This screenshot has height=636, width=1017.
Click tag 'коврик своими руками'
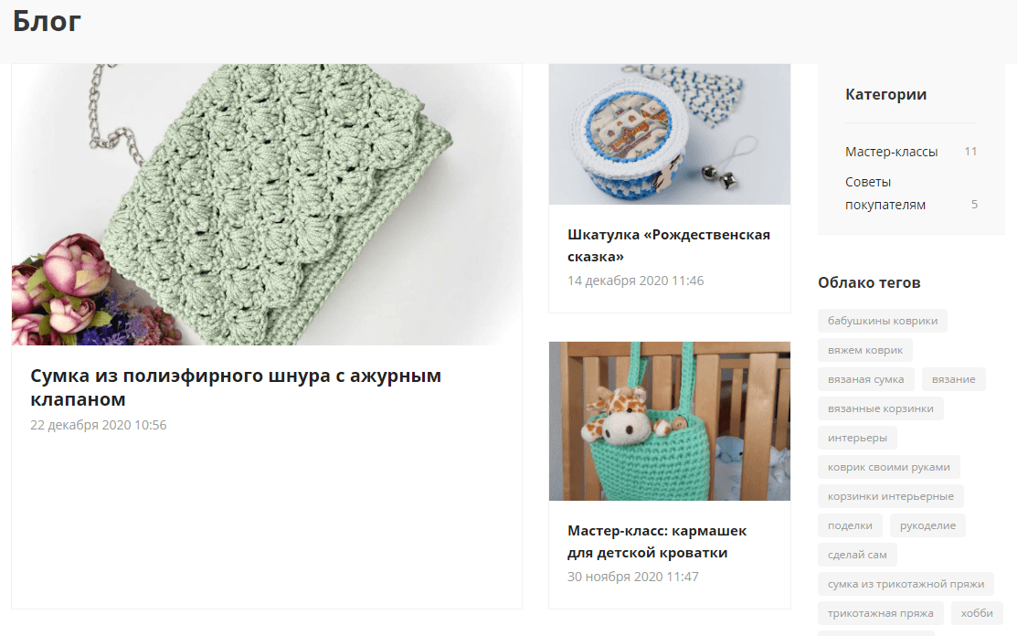coord(888,467)
